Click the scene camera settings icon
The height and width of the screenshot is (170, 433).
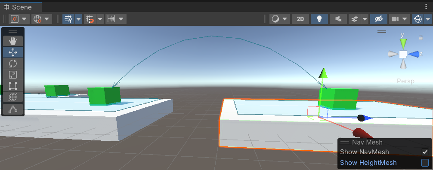[395, 19]
